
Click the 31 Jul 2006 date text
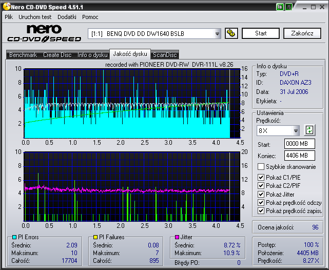(294, 92)
